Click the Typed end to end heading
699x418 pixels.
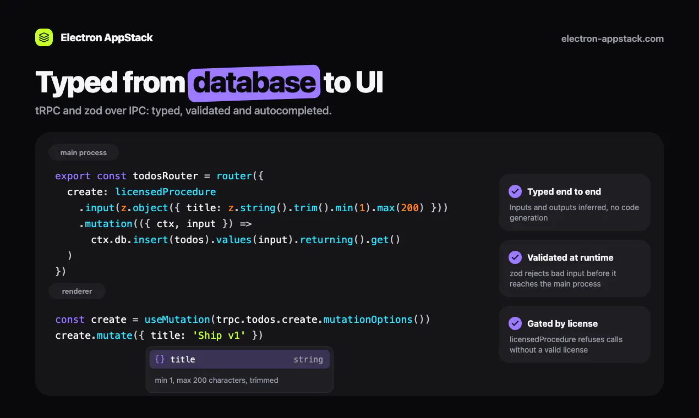coord(564,191)
